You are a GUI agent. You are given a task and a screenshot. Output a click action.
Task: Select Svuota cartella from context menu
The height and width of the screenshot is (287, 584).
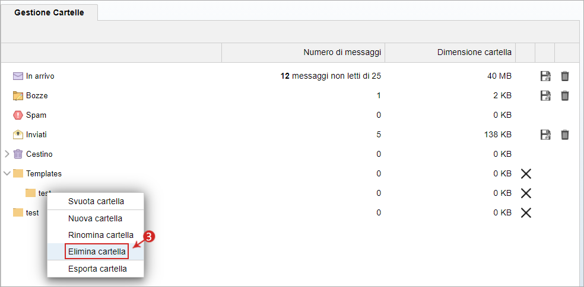coord(96,202)
